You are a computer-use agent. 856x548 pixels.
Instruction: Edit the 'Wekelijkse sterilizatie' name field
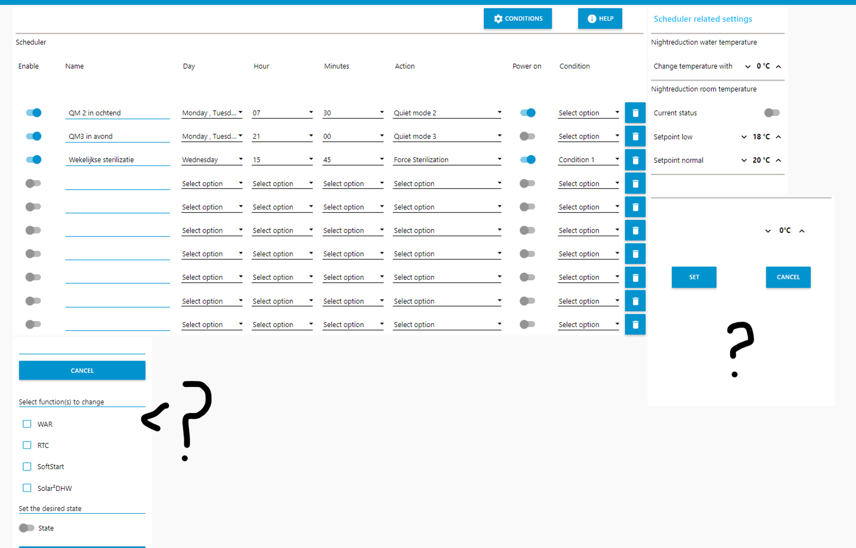point(118,160)
